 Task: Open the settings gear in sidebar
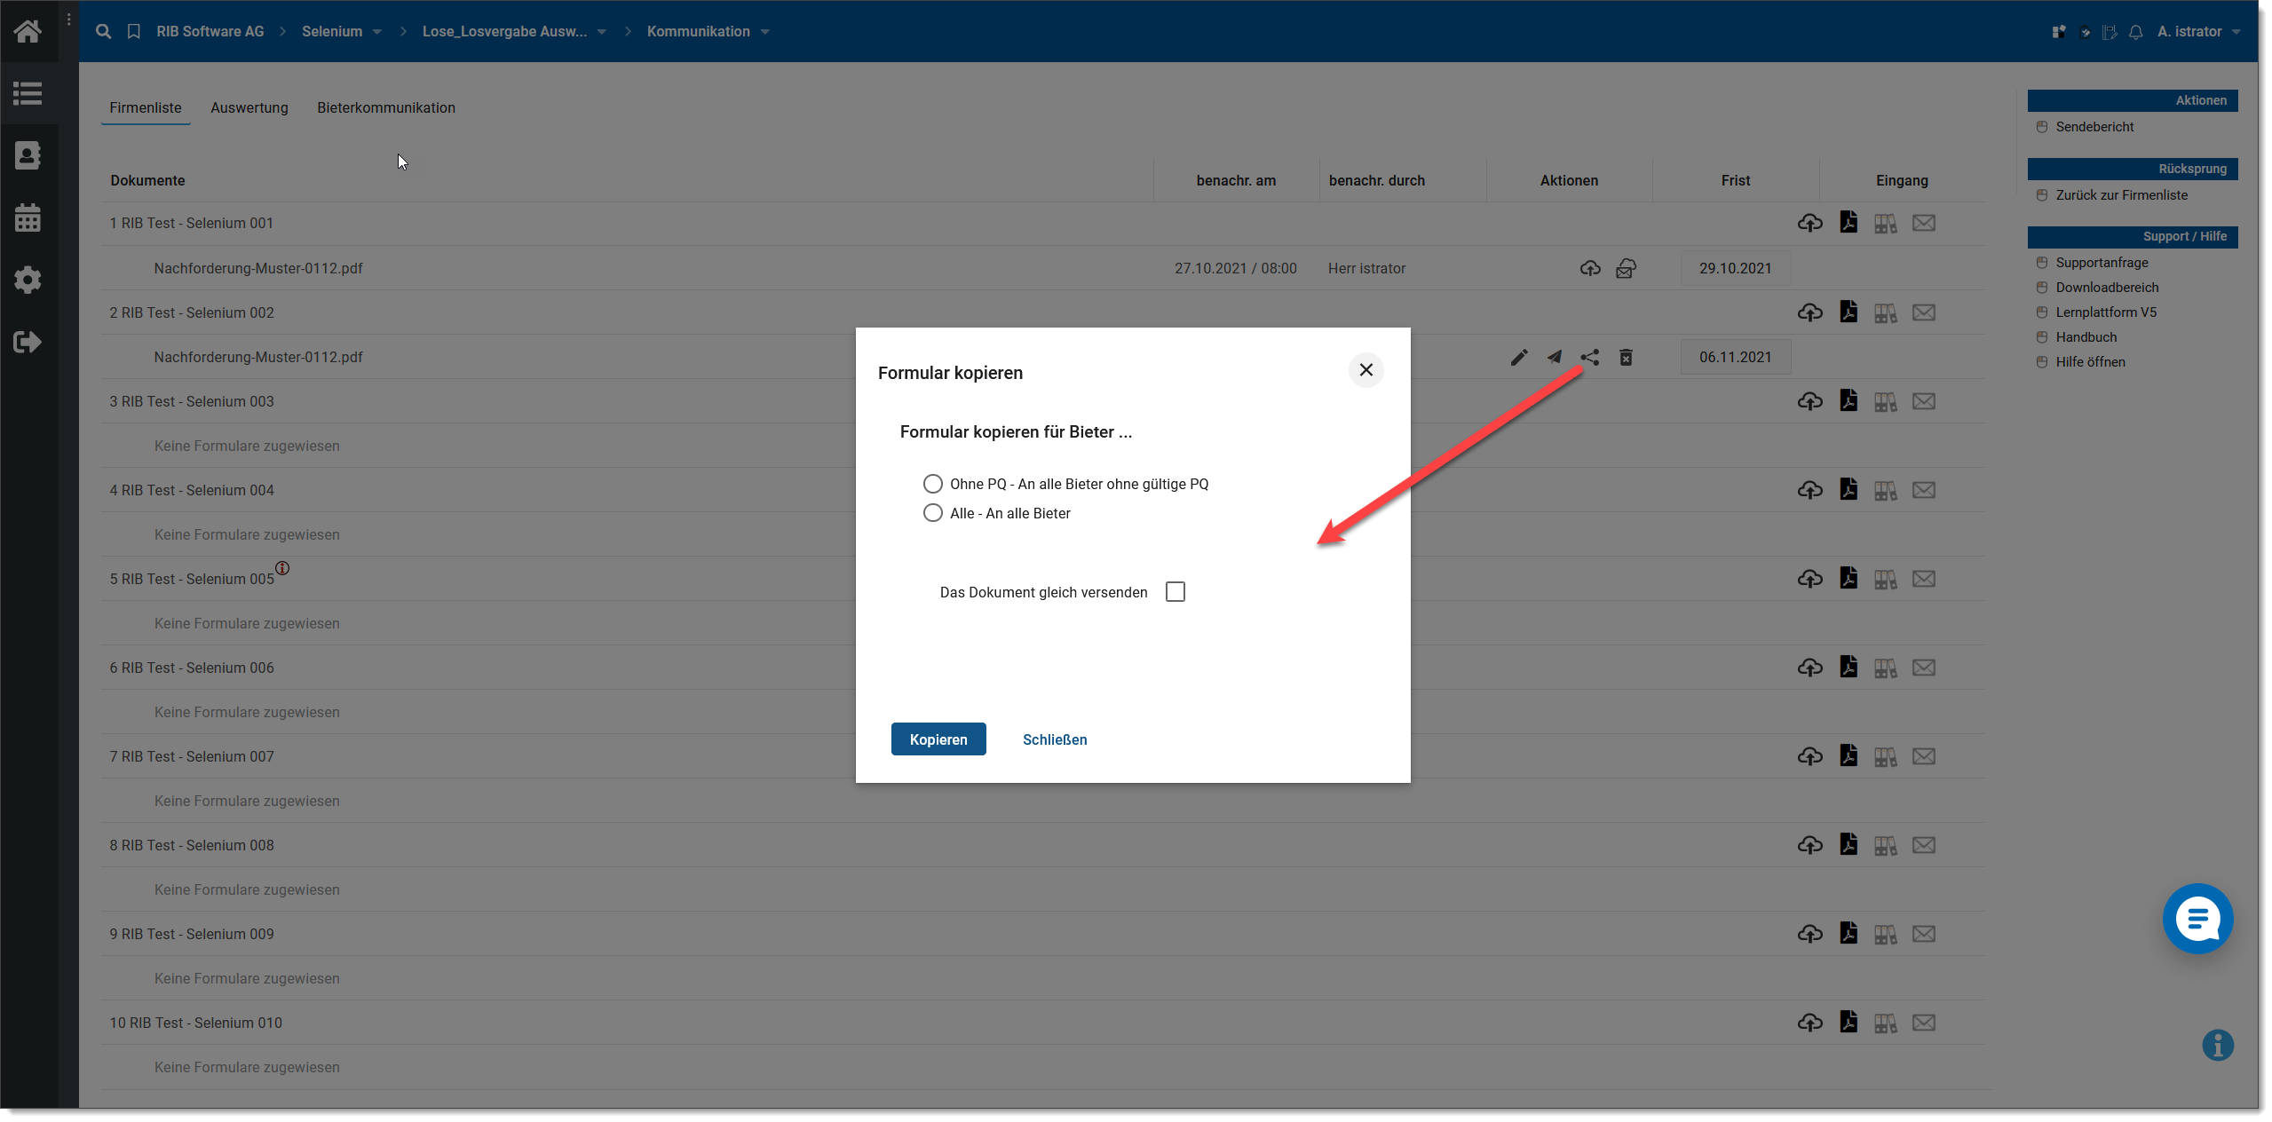28,280
